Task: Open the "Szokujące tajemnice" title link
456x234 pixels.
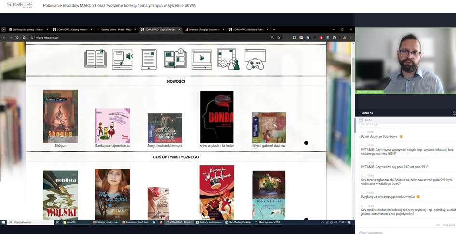Action: (112, 146)
